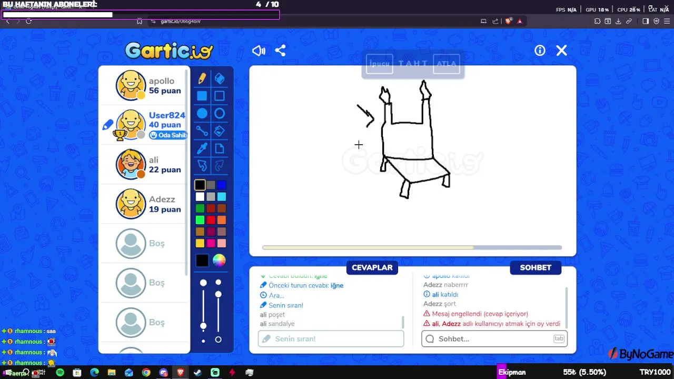Select the line drawing tool

[x=202, y=131]
